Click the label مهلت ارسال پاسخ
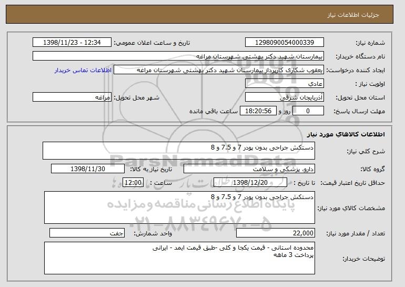Screen dimensions: 405x287 (x=359, y=112)
